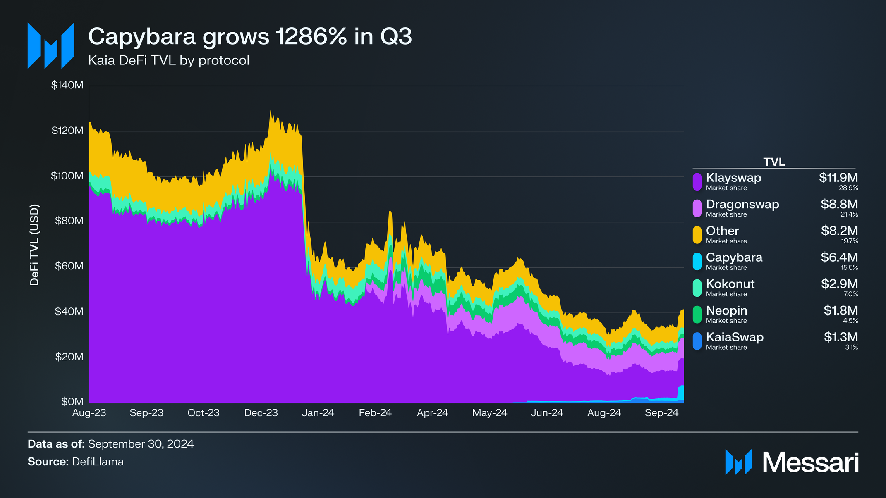The image size is (886, 498).
Task: Click the Other yellow legend swatch
Action: pos(697,235)
